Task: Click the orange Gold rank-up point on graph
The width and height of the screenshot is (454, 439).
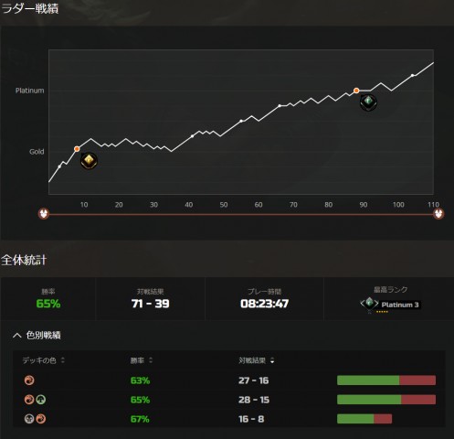Action: click(x=77, y=149)
